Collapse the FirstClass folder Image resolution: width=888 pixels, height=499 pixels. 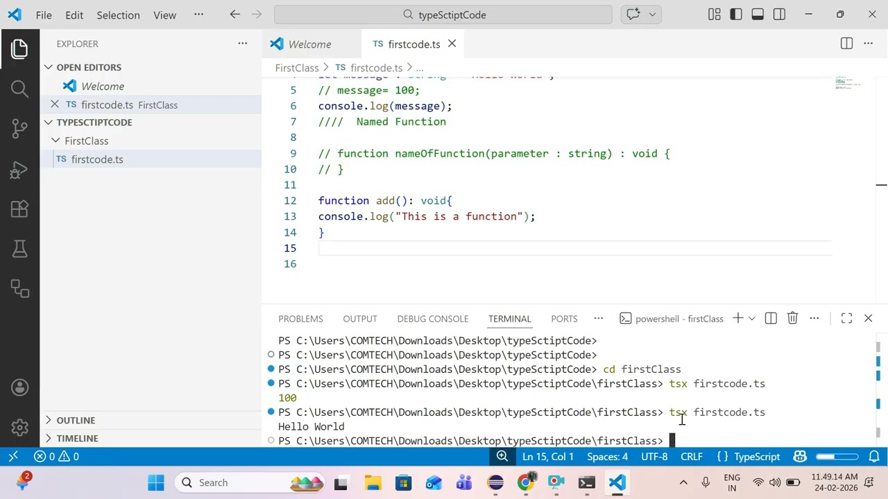tap(57, 141)
